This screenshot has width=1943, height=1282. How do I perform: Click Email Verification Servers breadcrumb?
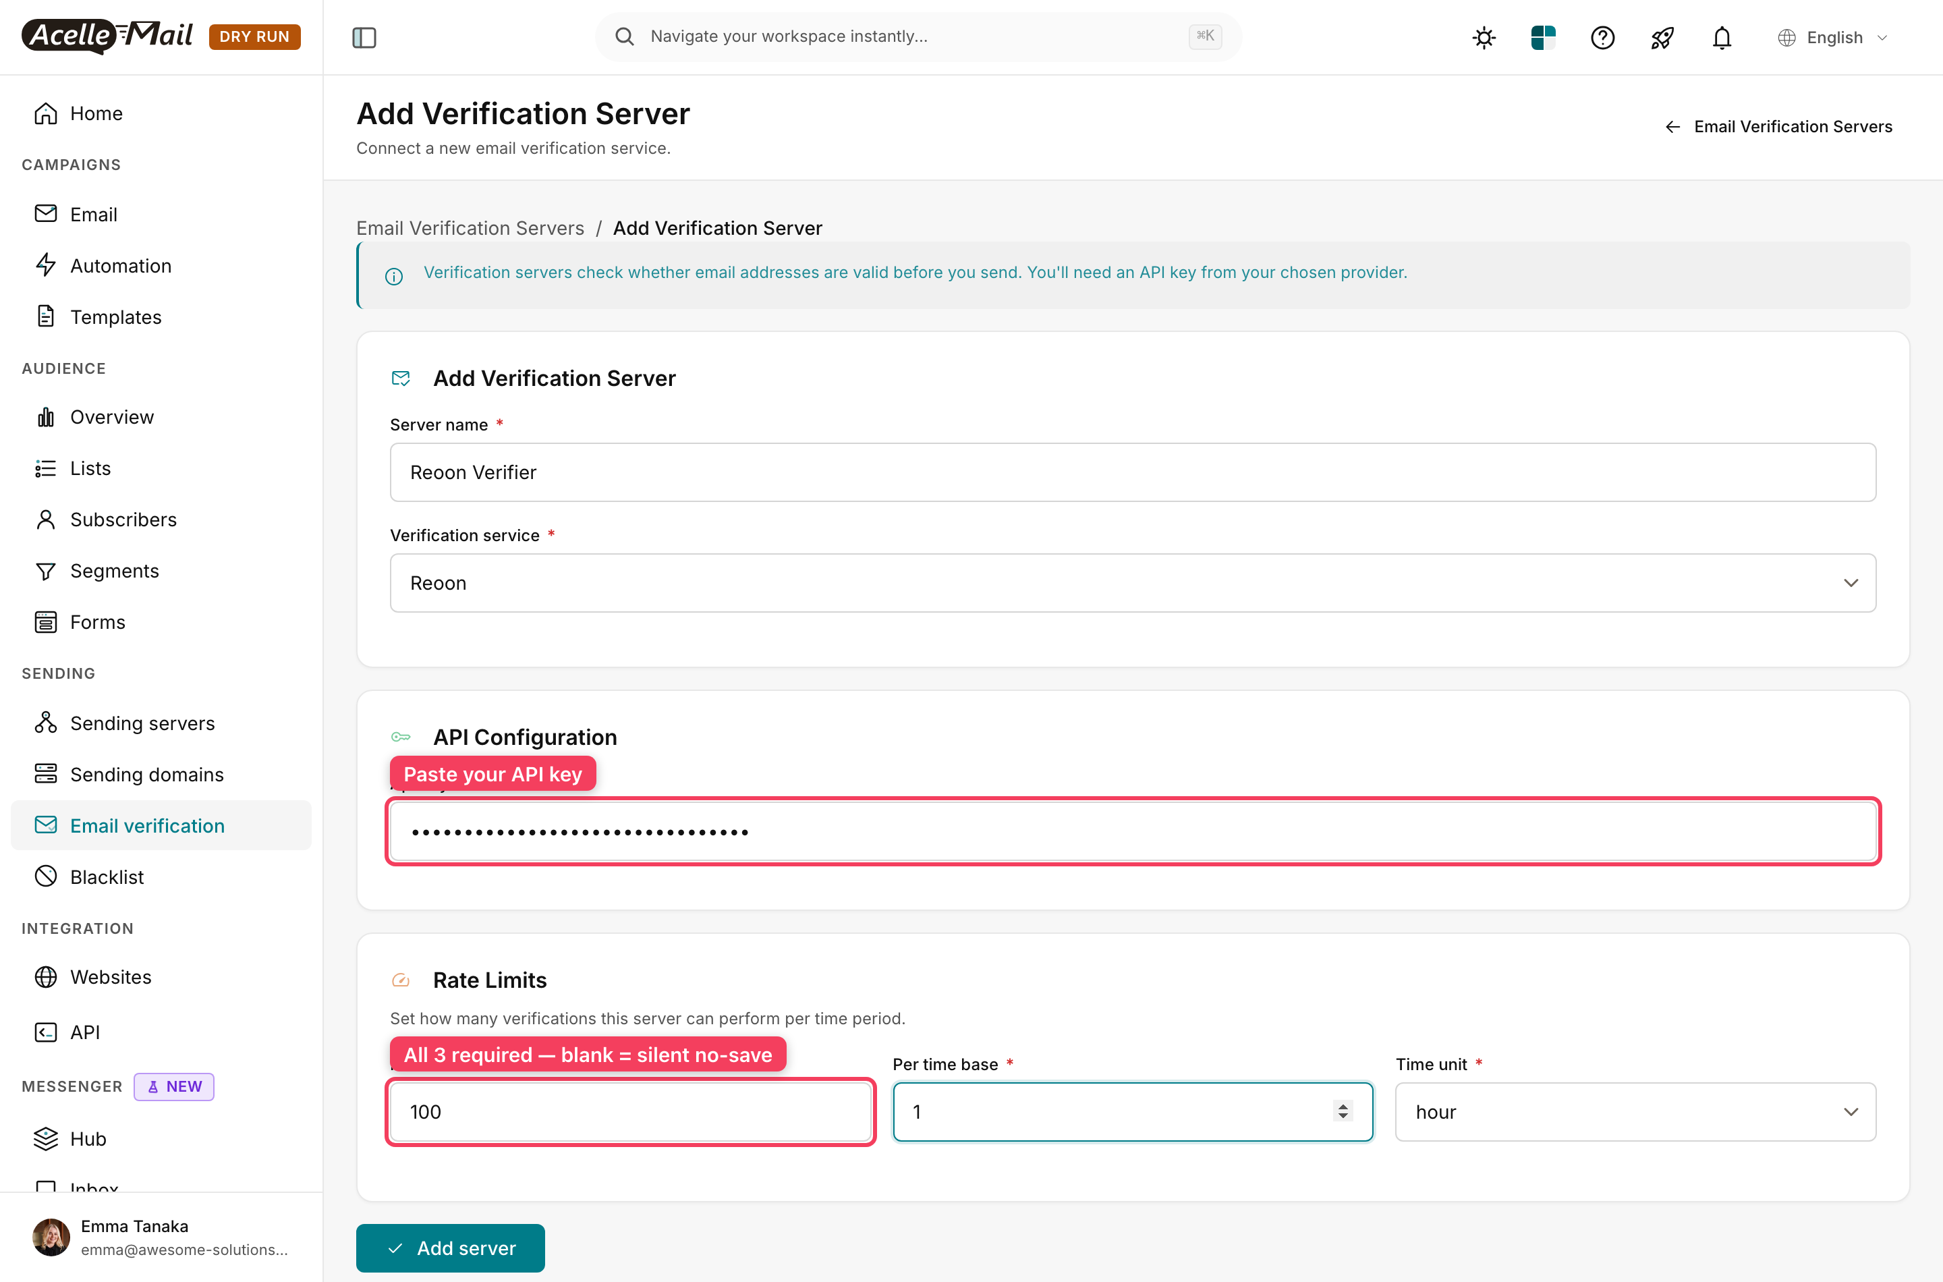pos(470,228)
